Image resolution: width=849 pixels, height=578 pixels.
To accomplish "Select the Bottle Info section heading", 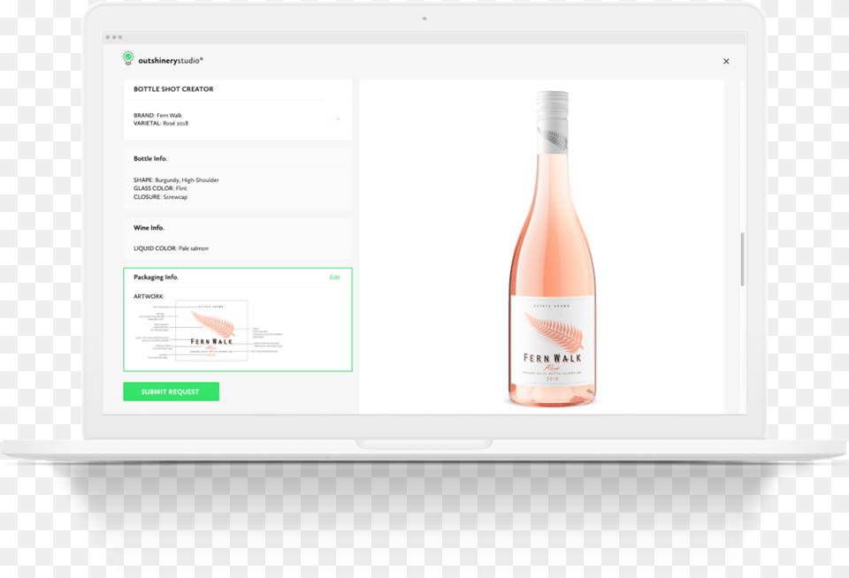I will 150,159.
